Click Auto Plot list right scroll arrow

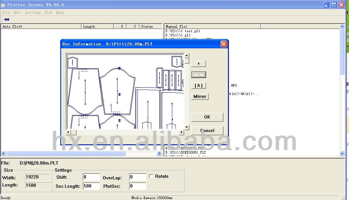159,153
